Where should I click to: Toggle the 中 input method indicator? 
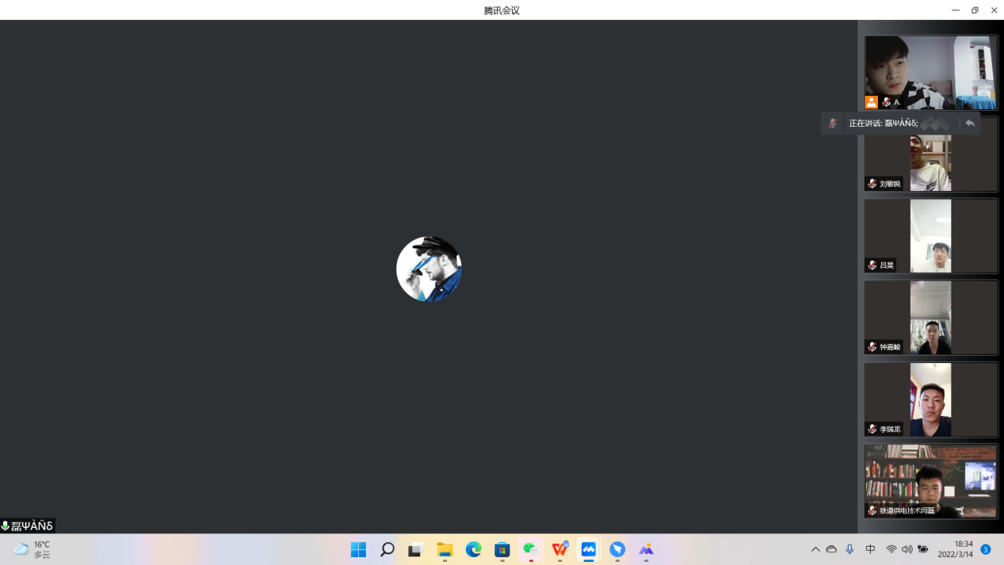pyautogui.click(x=870, y=549)
